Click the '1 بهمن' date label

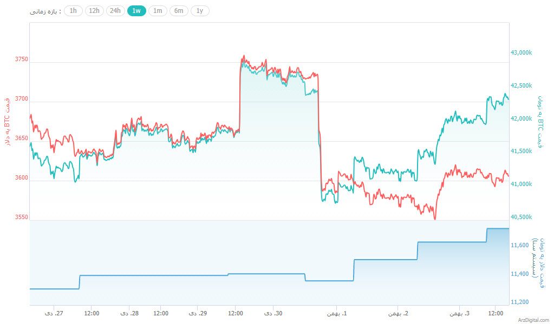click(336, 313)
